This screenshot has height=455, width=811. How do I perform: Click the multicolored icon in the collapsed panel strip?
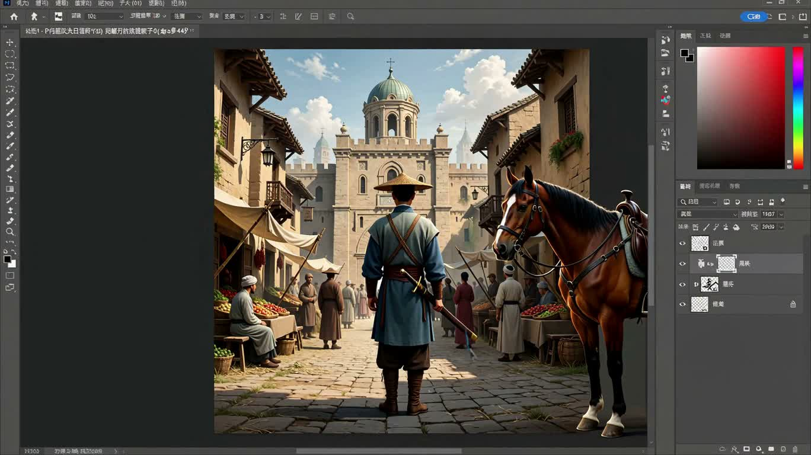point(666,100)
